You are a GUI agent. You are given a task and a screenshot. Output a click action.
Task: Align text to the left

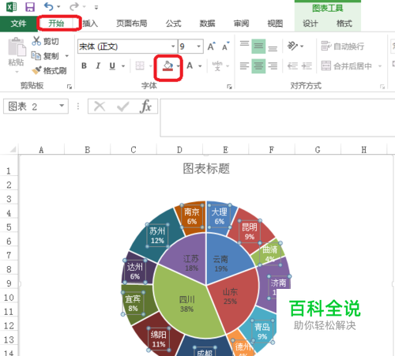(x=244, y=66)
